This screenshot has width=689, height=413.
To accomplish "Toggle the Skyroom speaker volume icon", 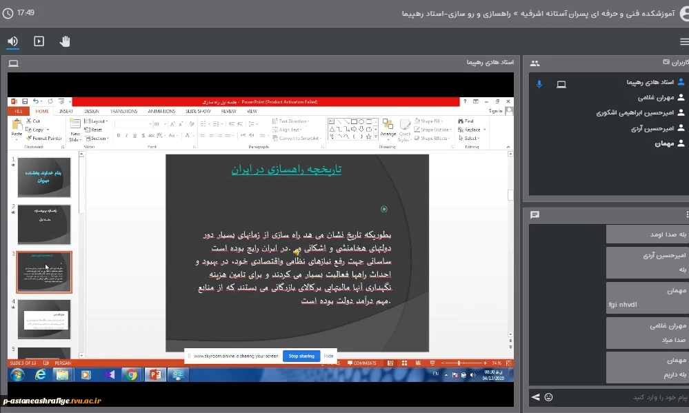I will 12,41.
